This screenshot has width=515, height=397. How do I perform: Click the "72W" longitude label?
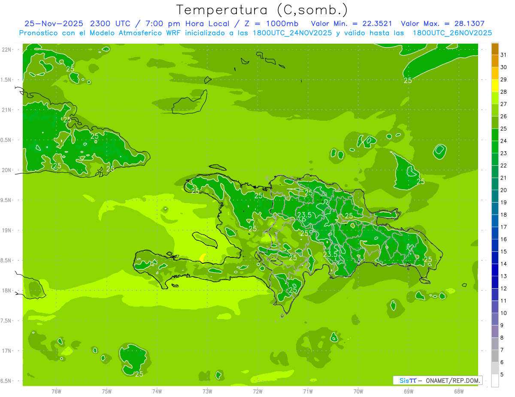[258, 391]
